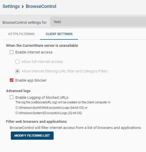Viewport: 146px width, 152px height.
Task: Choose the Allow full internet access radio
Action: click(17, 62)
